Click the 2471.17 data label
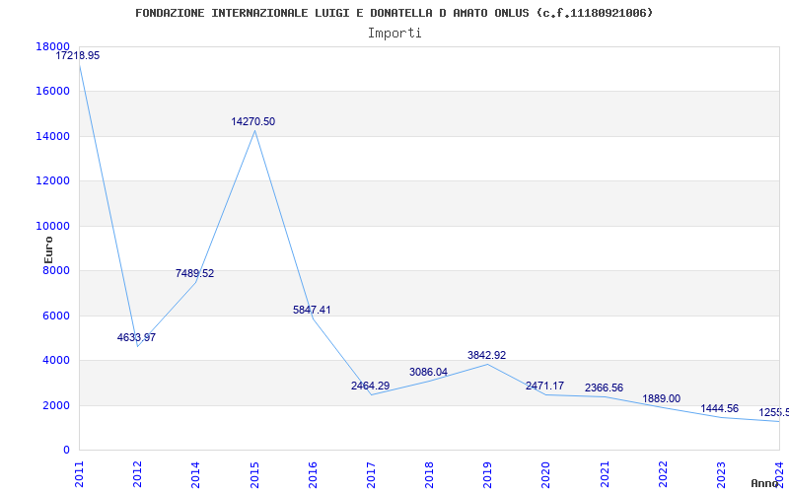The height and width of the screenshot is (493, 789). [544, 386]
